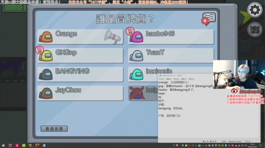Image resolution: width=265 pixels, height=148 pixels.
Task: Vote for player JayChou
Action: click(80, 93)
